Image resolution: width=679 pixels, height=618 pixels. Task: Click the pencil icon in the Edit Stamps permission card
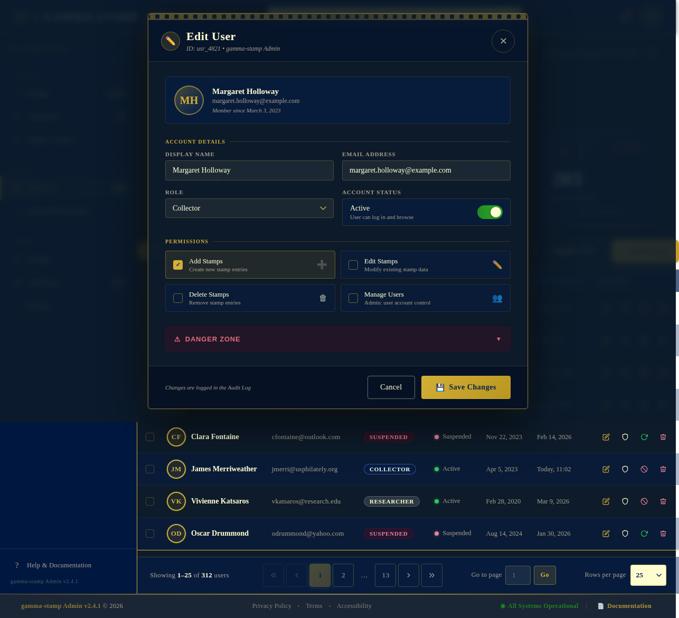pos(496,264)
